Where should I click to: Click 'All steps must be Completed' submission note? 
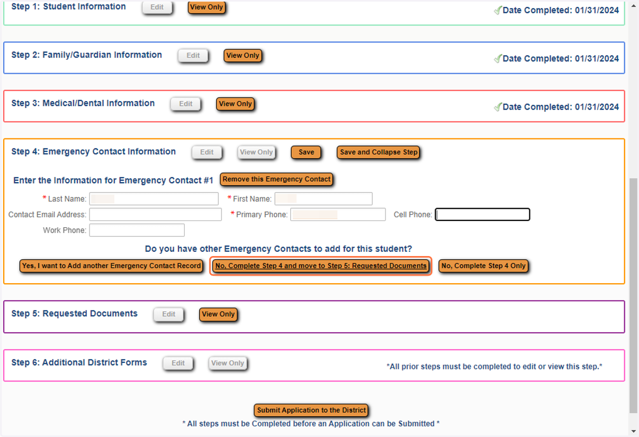[312, 424]
